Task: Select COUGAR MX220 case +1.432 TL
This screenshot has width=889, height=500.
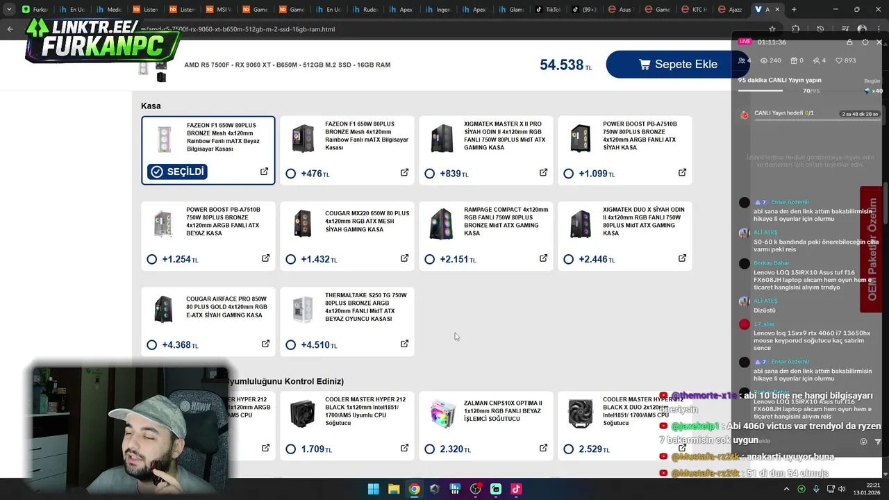Action: click(x=290, y=259)
